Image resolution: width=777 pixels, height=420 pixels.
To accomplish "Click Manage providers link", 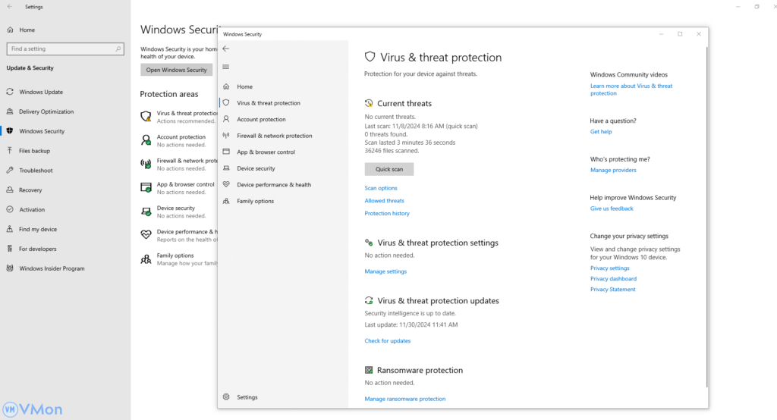I will tap(613, 170).
